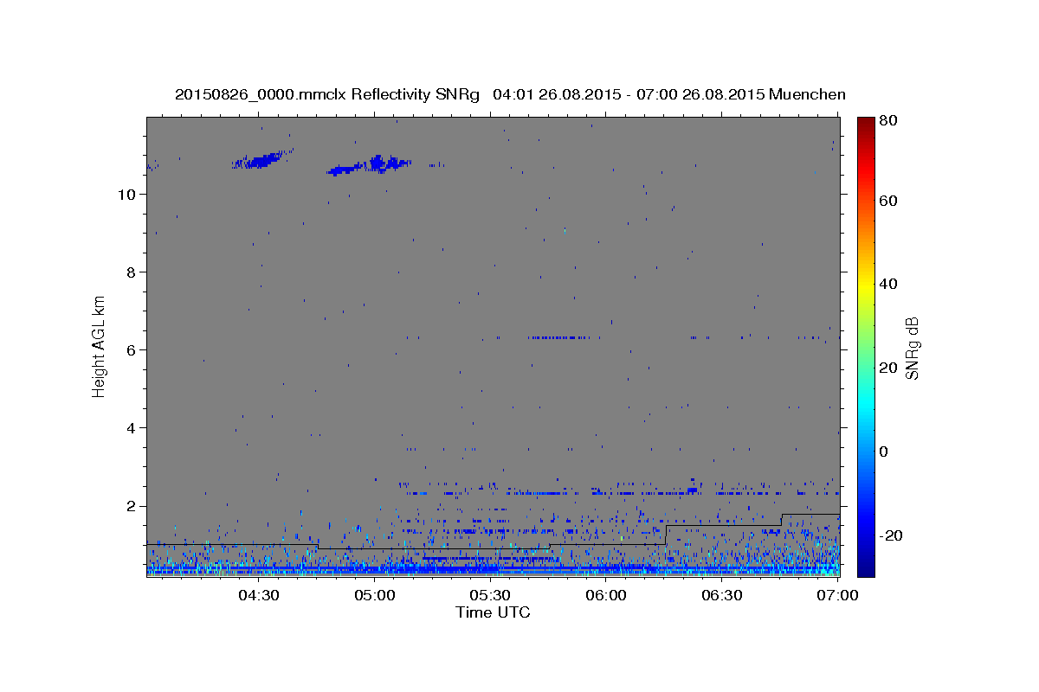Click the 05:30 time tick label

(x=490, y=596)
